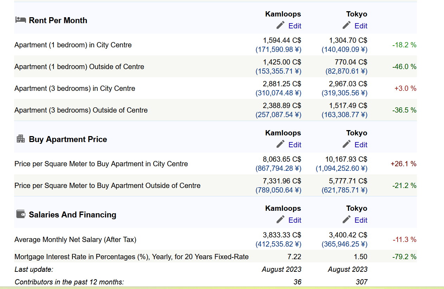Click Tokyo mortgage rate 1.50
The image size is (444, 289).
(x=360, y=257)
